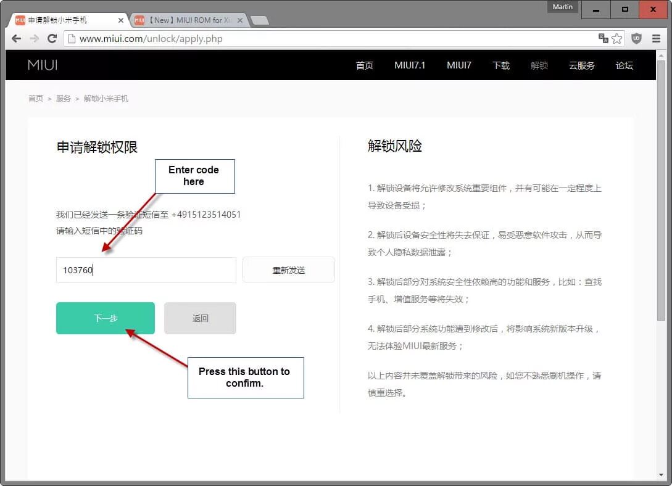The image size is (672, 486).
Task: Open the Chrome hamburger menu
Action: [x=656, y=38]
